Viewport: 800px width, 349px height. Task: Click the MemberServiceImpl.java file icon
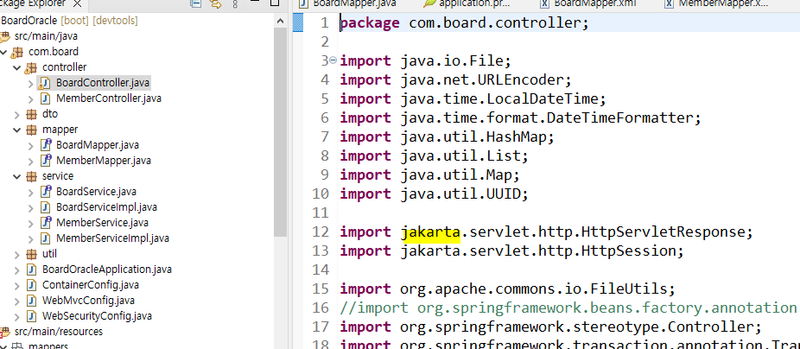coord(45,238)
